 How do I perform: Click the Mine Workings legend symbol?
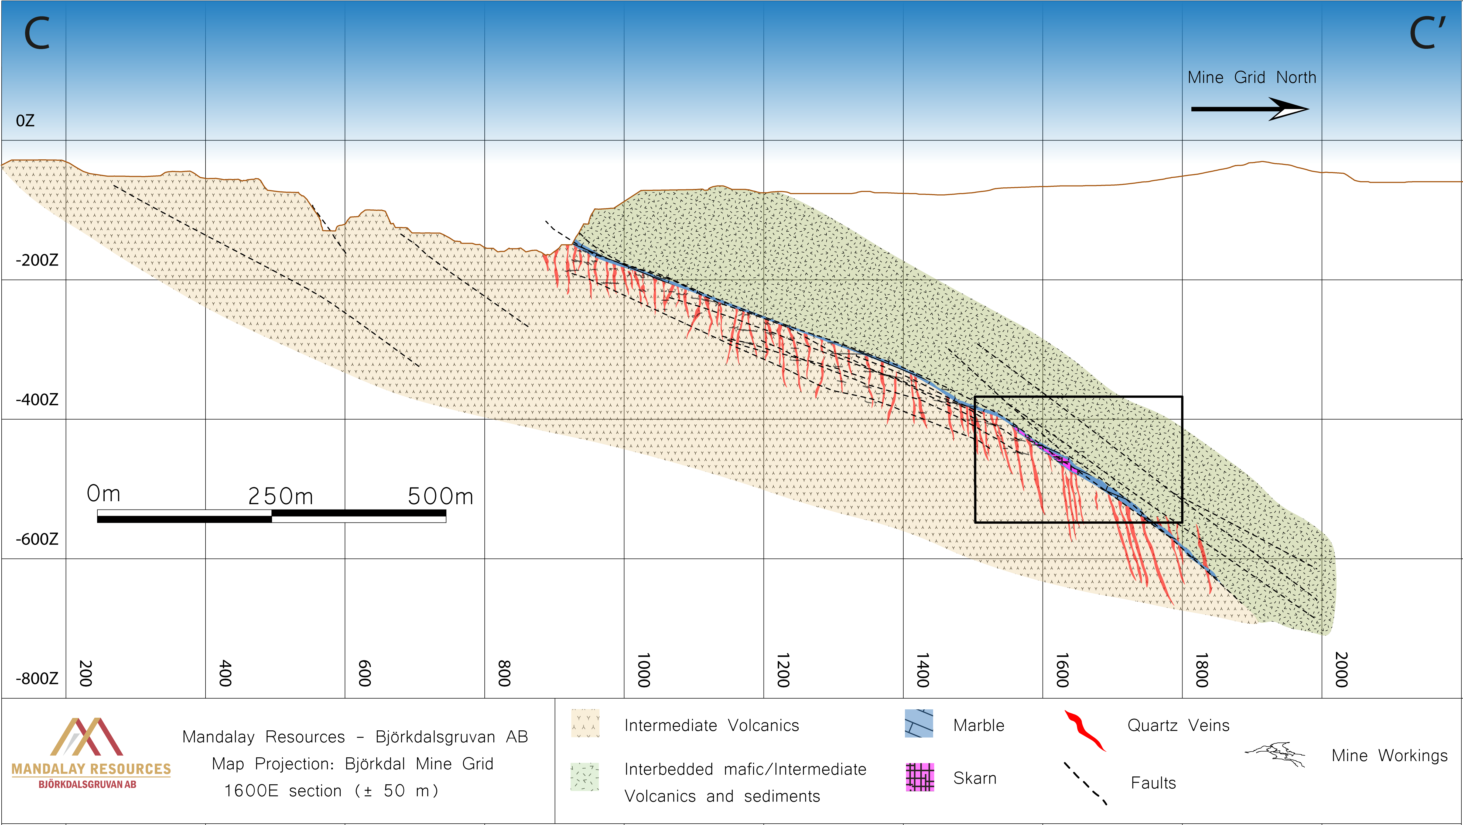pyautogui.click(x=1276, y=754)
